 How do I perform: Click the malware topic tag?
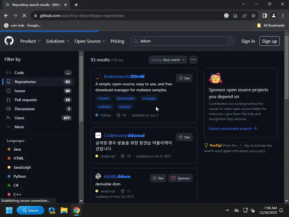[x=104, y=107]
